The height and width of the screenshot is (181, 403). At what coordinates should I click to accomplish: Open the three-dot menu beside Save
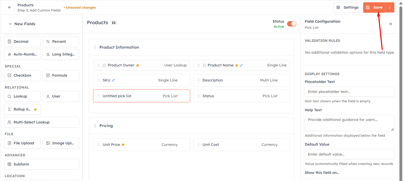(390, 7)
